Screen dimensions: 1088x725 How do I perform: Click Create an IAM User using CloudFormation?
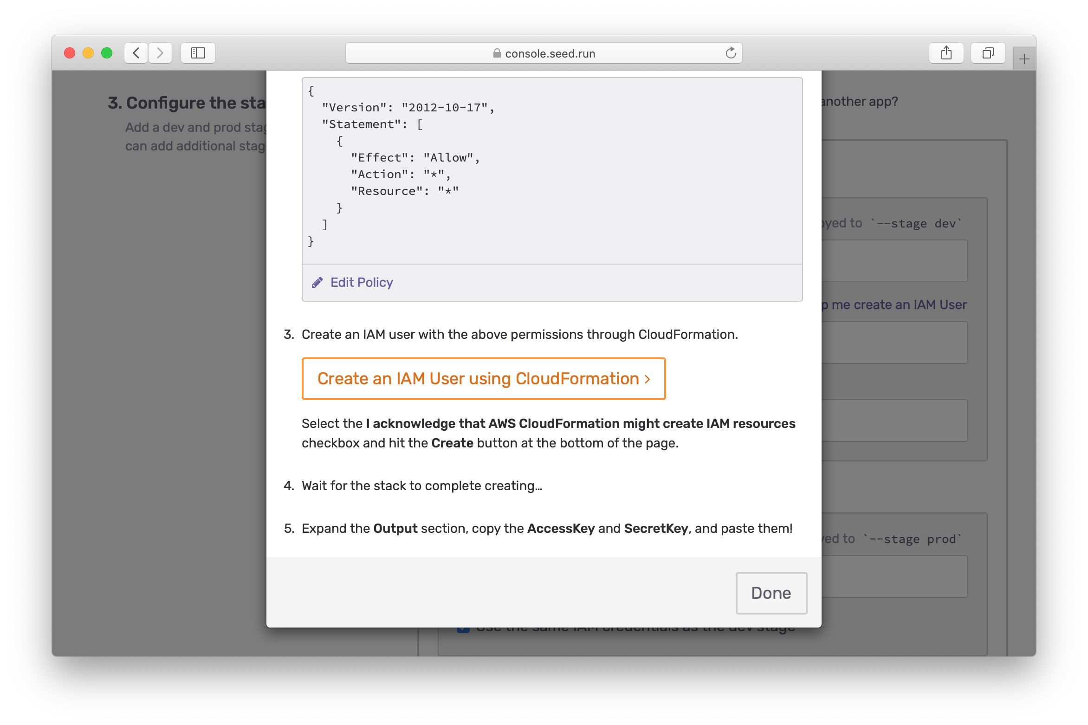tap(483, 379)
